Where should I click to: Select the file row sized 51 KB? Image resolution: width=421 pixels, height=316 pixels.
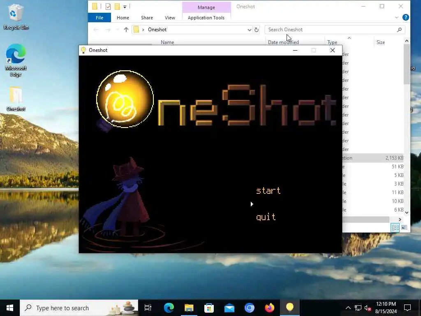coord(373,167)
